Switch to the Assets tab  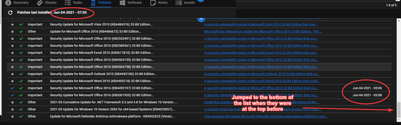[185, 3]
